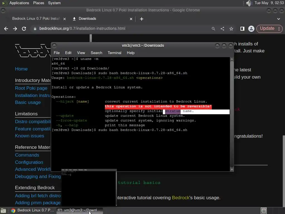Open the terminal Edit menu
The image size is (285, 214).
pyautogui.click(x=68, y=53)
